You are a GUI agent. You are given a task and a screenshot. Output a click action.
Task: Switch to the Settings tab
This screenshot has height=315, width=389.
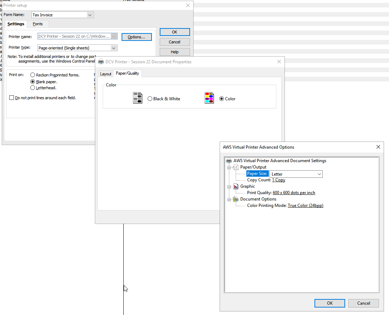coord(16,24)
